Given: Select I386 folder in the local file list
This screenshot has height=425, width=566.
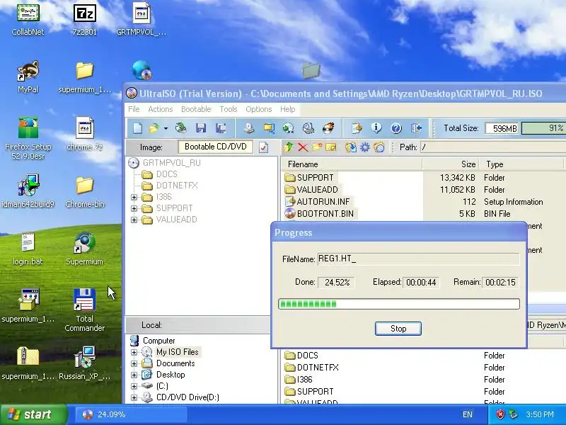Looking at the screenshot, I should [305, 380].
